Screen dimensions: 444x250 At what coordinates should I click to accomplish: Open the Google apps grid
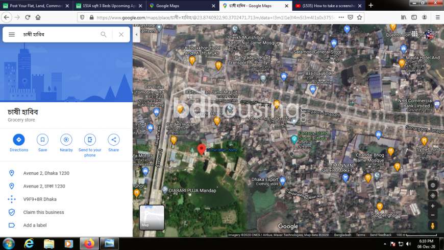pos(414,34)
